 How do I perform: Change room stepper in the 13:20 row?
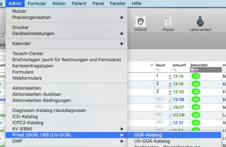170,92
